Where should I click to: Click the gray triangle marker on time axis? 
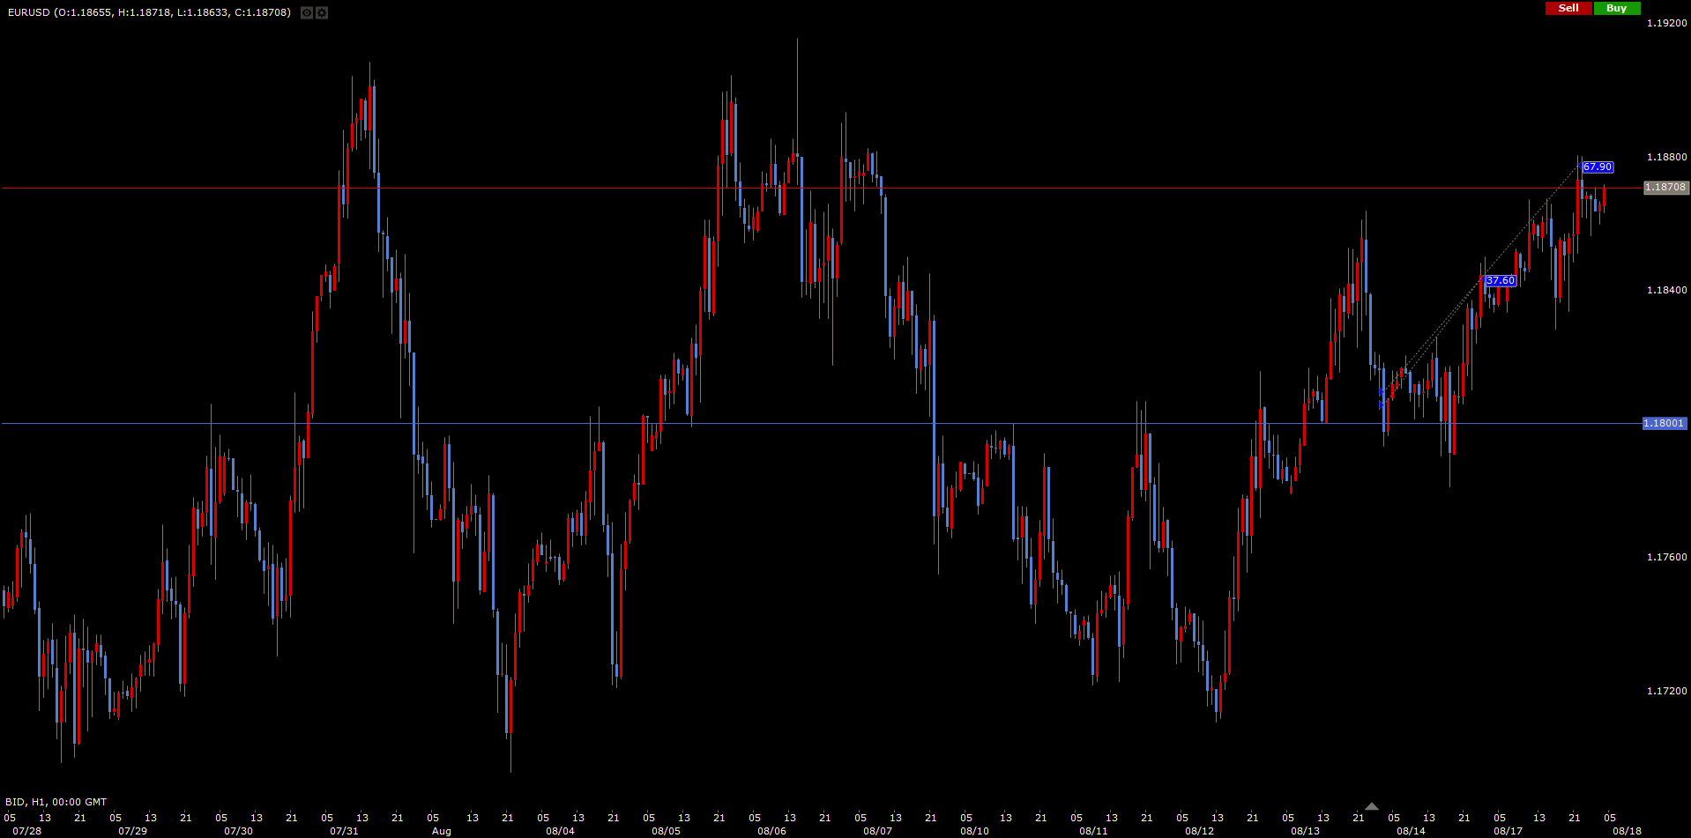[1371, 805]
